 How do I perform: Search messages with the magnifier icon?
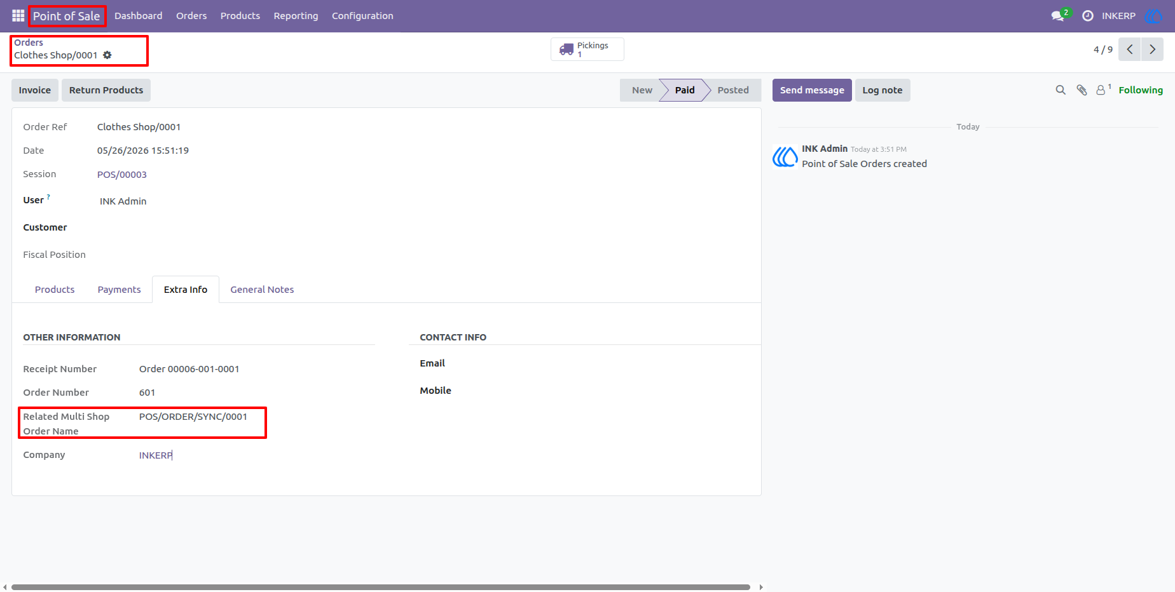click(1061, 90)
